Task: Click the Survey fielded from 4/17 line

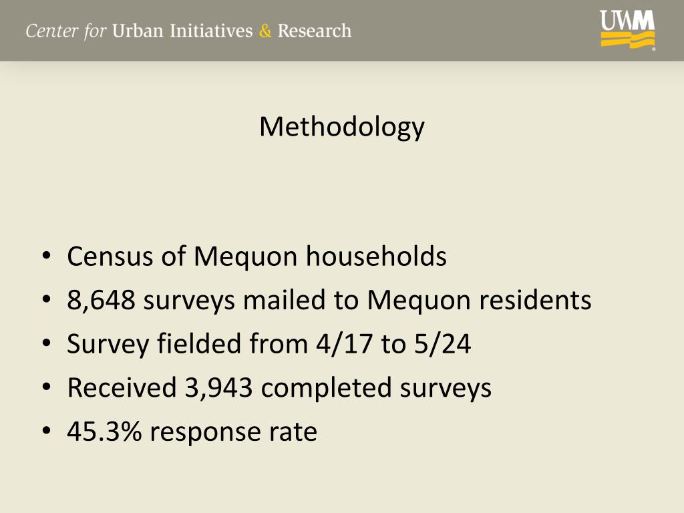Action: (269, 344)
